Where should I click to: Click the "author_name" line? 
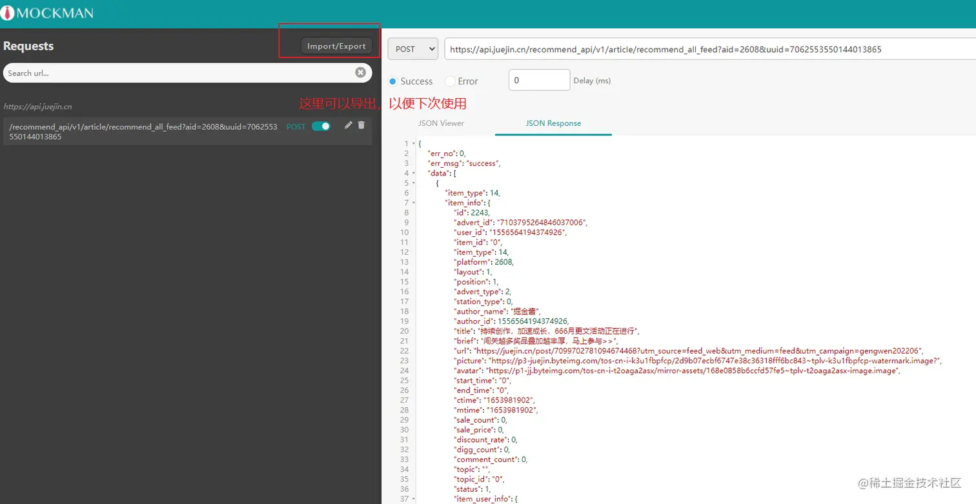(x=497, y=311)
